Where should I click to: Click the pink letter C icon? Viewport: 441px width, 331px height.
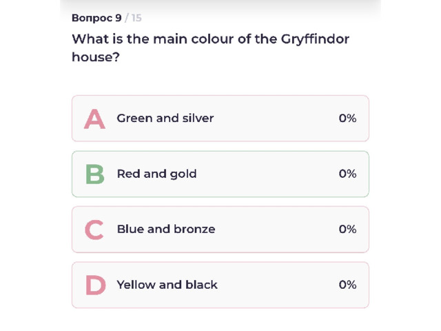point(94,230)
